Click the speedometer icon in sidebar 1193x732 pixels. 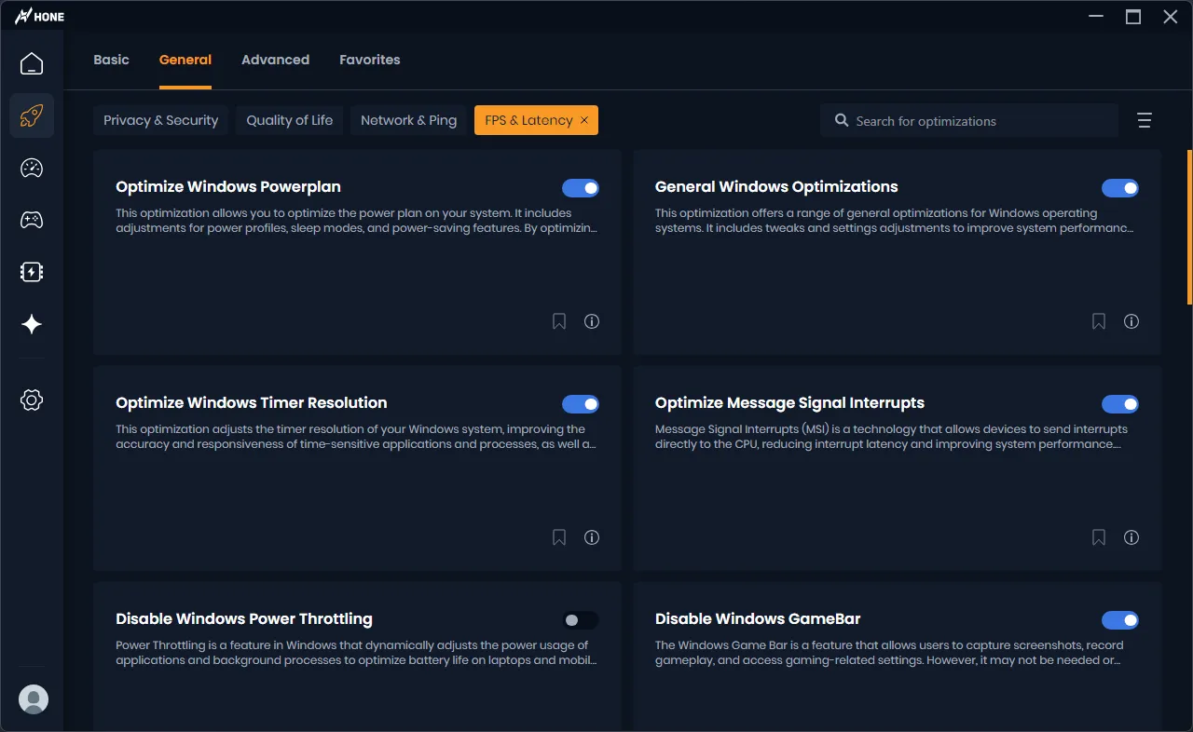[32, 168]
